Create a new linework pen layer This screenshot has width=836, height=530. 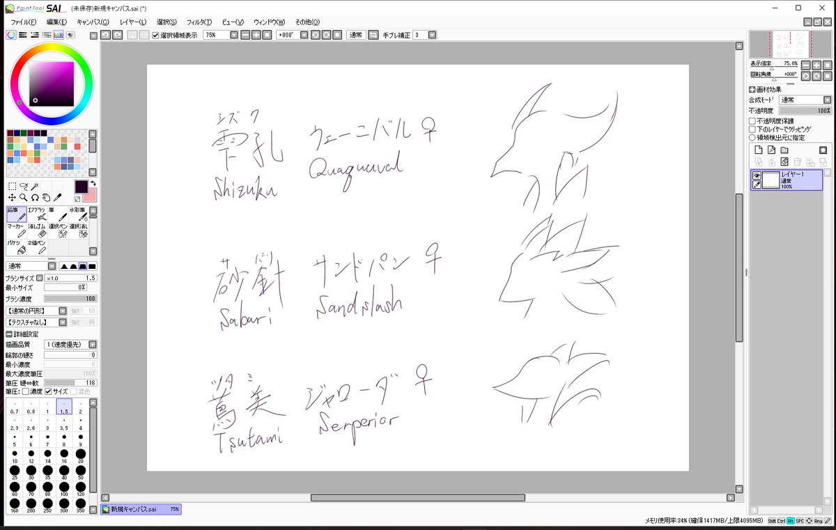pos(771,150)
